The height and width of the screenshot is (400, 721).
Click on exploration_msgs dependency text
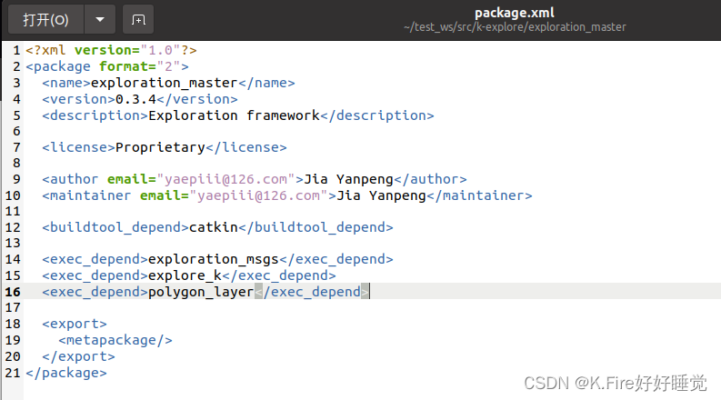pyautogui.click(x=214, y=259)
